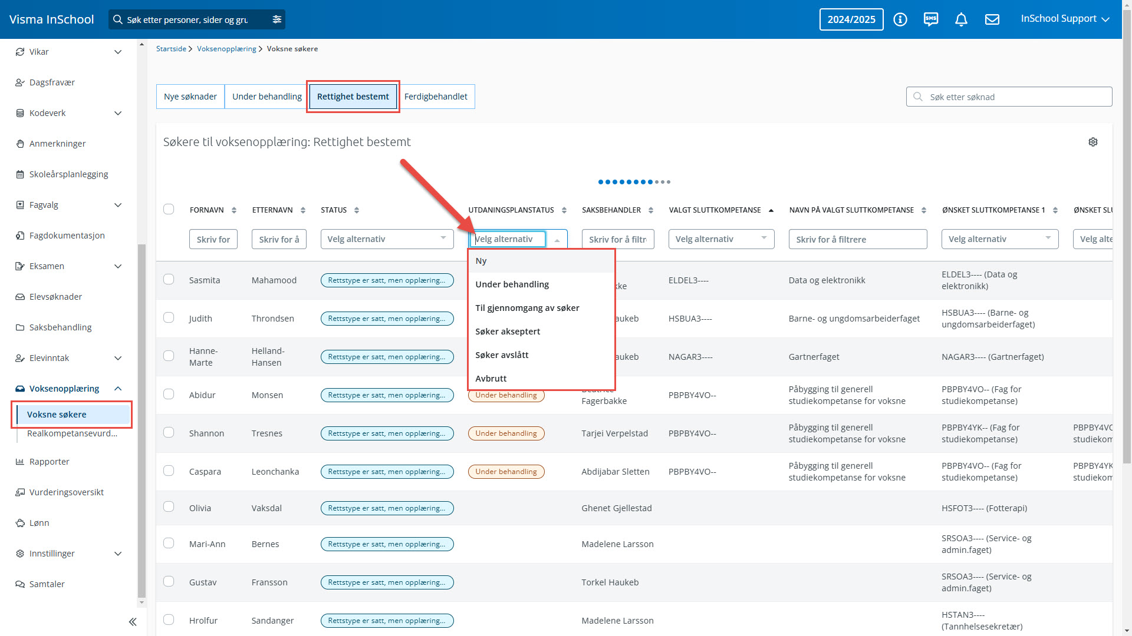Collapse the Voksenopplæring sidebar section
Viewport: 1132px width, 636px height.
coord(118,389)
